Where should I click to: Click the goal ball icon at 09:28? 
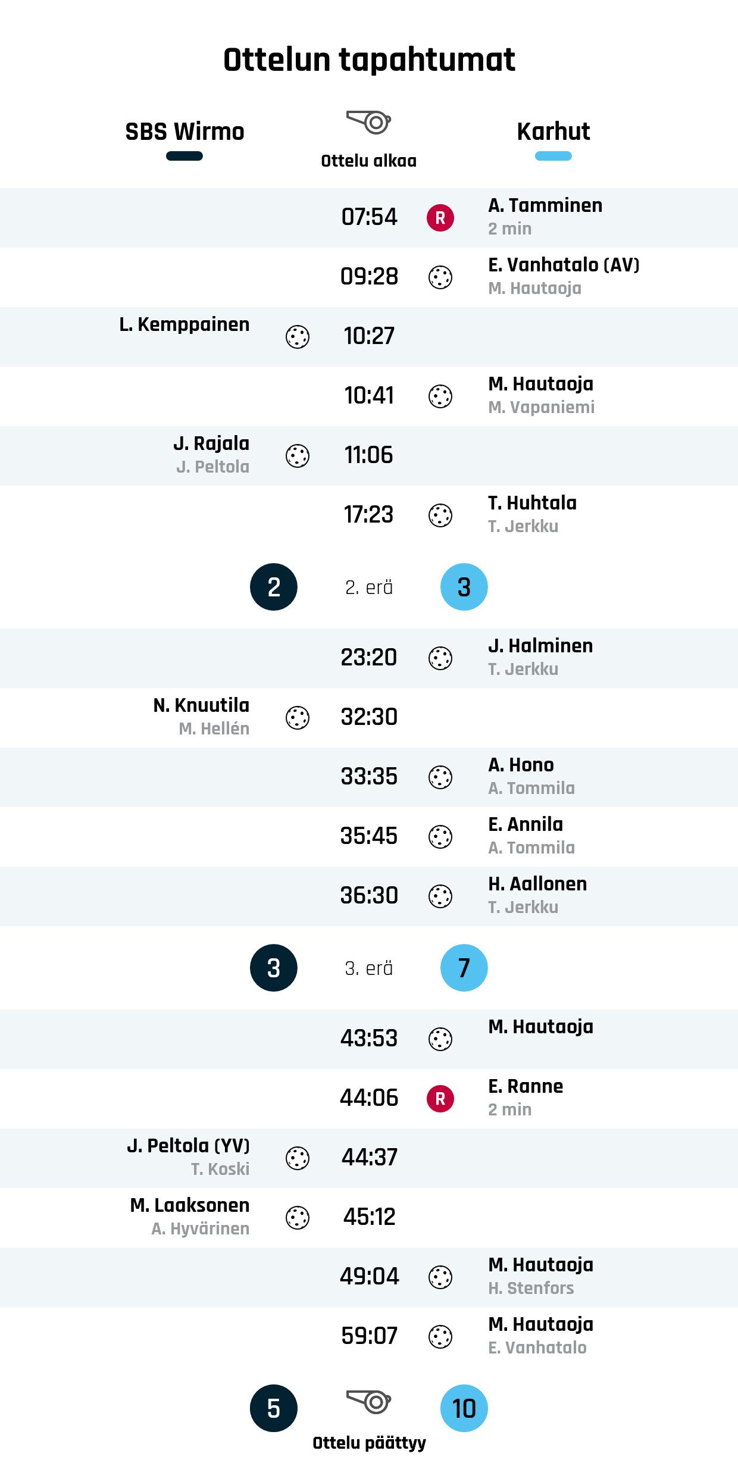[x=440, y=277]
